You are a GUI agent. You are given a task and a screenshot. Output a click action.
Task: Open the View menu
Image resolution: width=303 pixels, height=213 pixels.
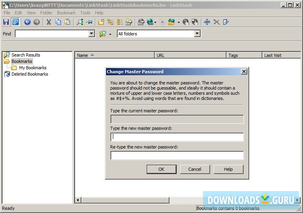tap(31, 13)
